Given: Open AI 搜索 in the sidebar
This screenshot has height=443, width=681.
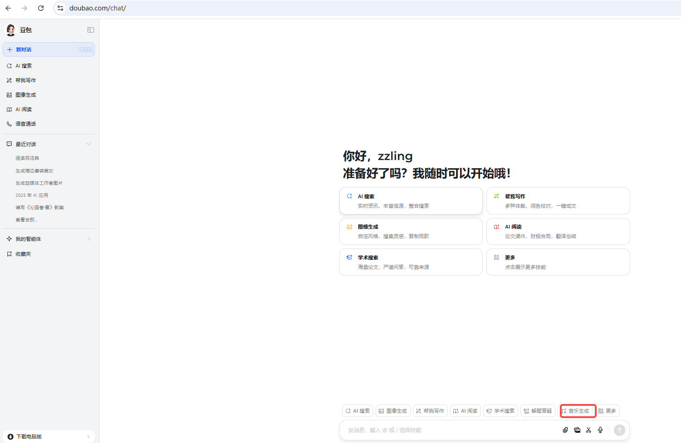Looking at the screenshot, I should tap(49, 66).
